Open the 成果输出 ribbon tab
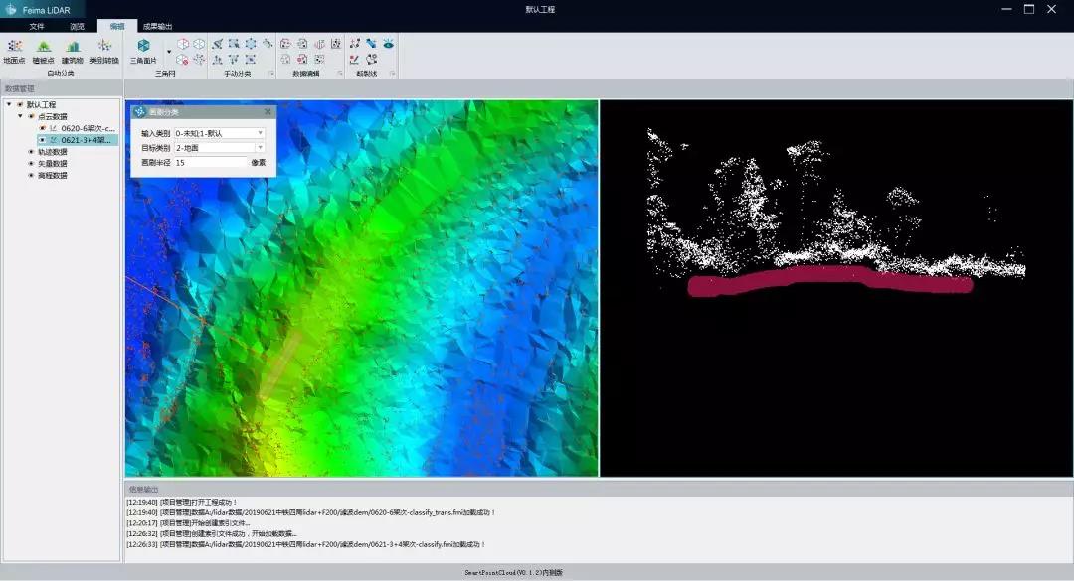 [157, 26]
